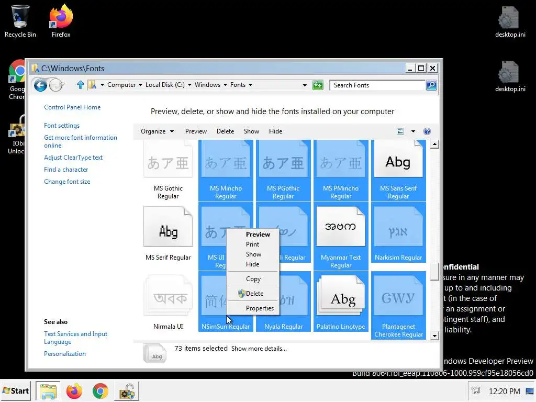Select Nirmala UI font family
536x402 pixels.
coord(168,302)
